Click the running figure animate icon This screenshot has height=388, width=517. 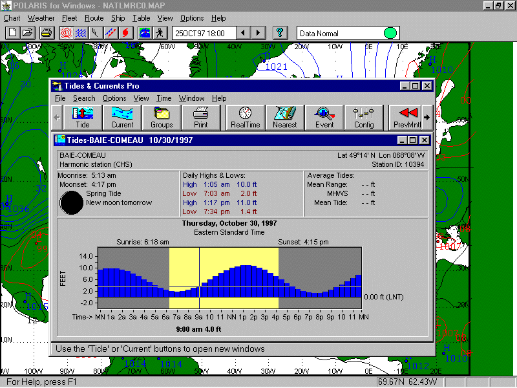point(160,33)
